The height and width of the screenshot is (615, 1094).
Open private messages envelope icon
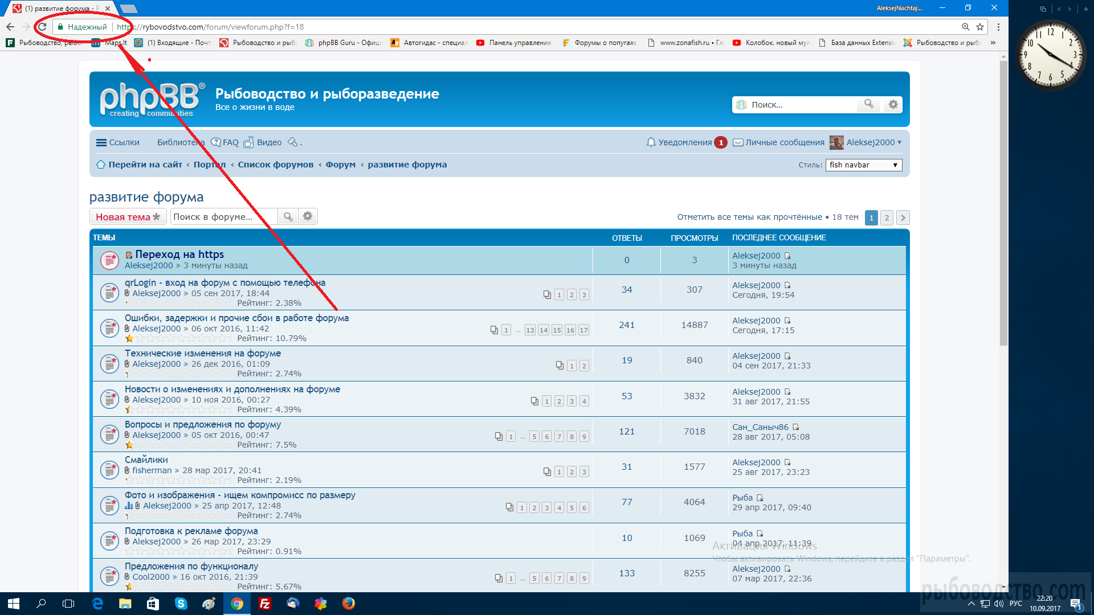point(738,142)
